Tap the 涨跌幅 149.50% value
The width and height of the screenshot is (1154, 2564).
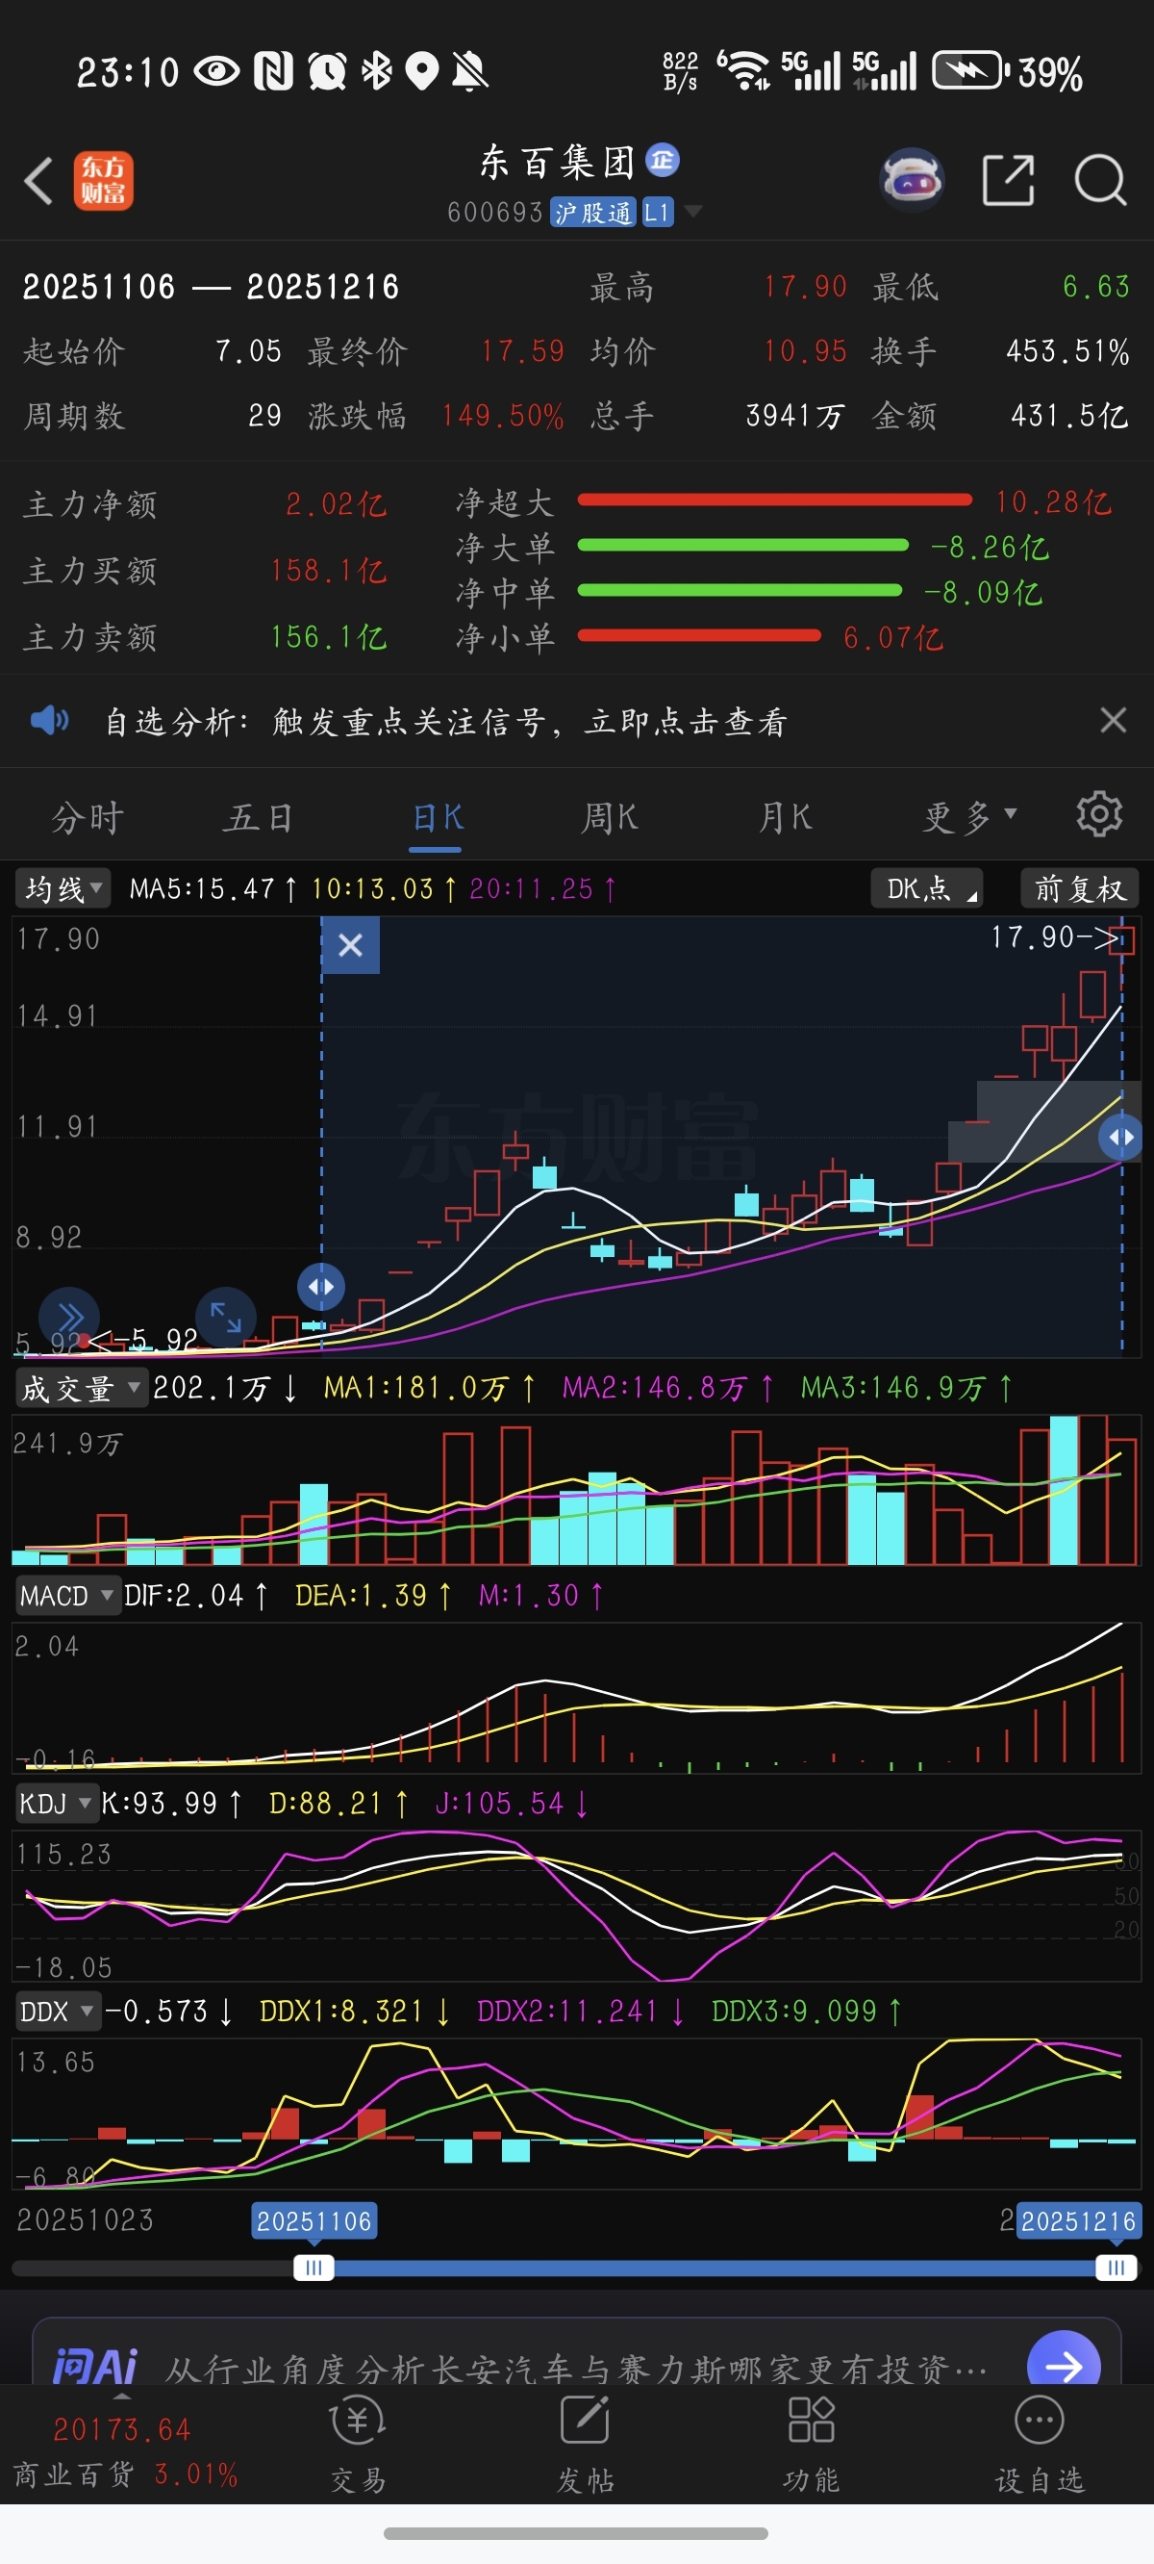tap(502, 416)
